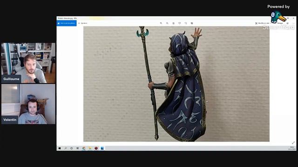Open the Windows Start menu
Image resolution: width=298 pixels, height=167 pixels.
click(x=60, y=148)
